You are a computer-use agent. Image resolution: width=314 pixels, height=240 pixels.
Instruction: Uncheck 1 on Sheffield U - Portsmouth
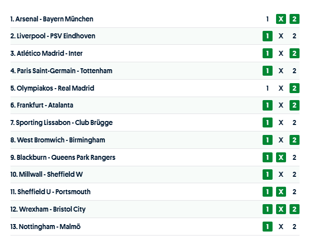pos(268,192)
